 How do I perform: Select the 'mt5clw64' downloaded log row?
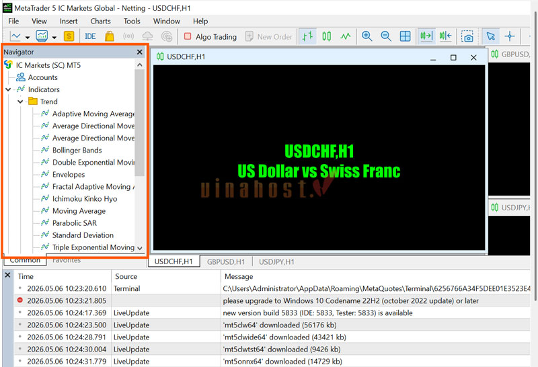pos(272,325)
